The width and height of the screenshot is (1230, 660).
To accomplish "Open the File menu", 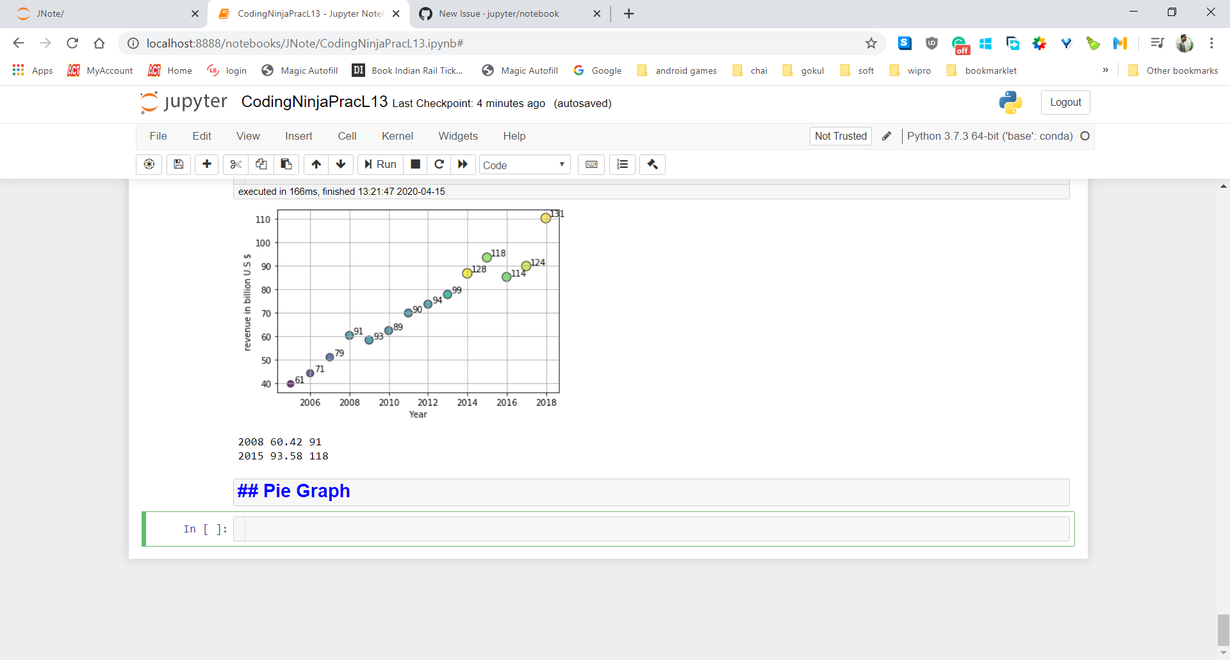I will click(158, 136).
